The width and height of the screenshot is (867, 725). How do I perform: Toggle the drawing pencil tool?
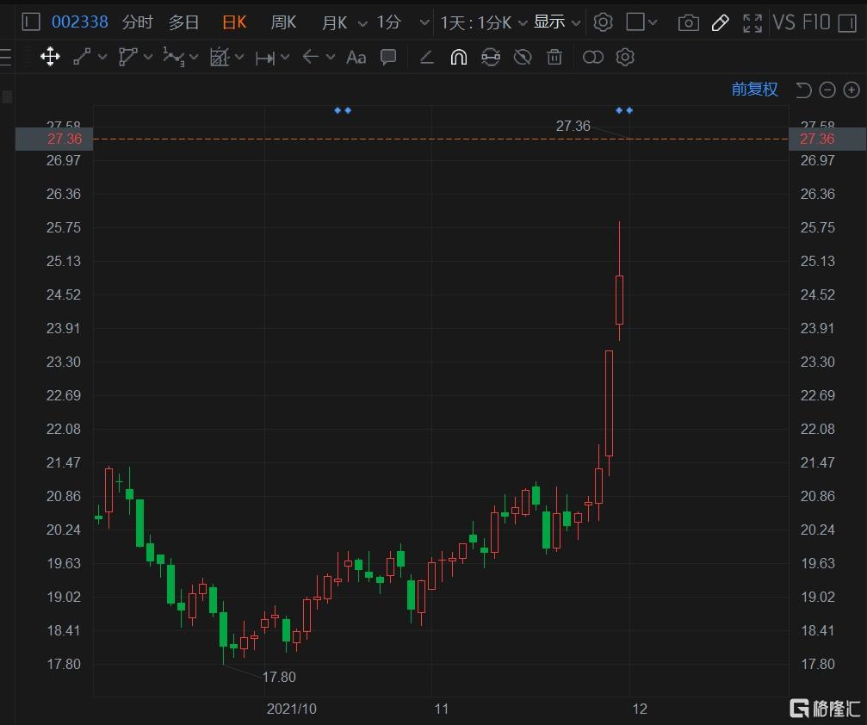click(x=720, y=22)
